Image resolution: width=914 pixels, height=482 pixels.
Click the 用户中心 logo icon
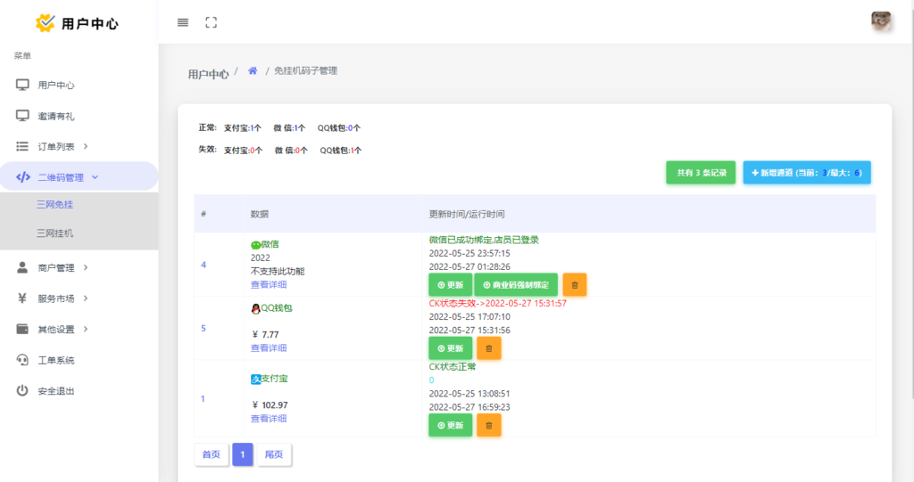point(45,22)
